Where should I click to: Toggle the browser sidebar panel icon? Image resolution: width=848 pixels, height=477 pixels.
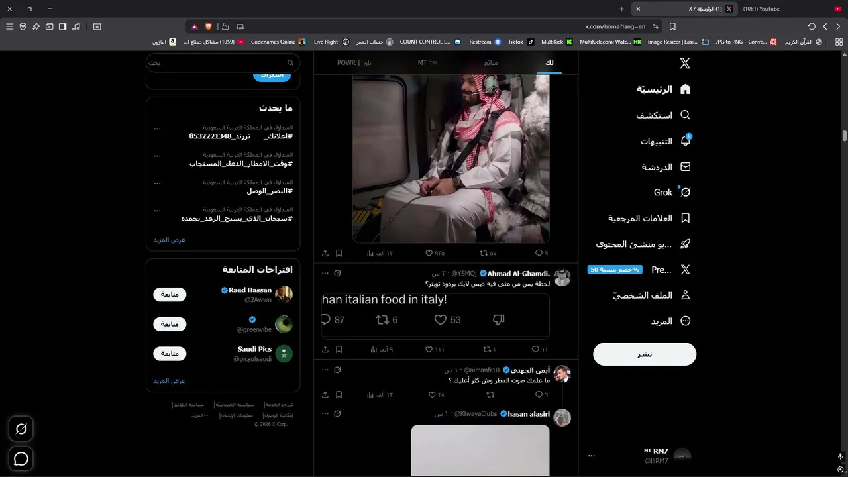(x=62, y=26)
